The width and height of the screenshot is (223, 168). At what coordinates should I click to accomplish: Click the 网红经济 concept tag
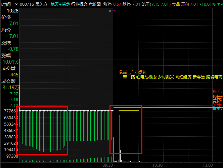coord(183,77)
